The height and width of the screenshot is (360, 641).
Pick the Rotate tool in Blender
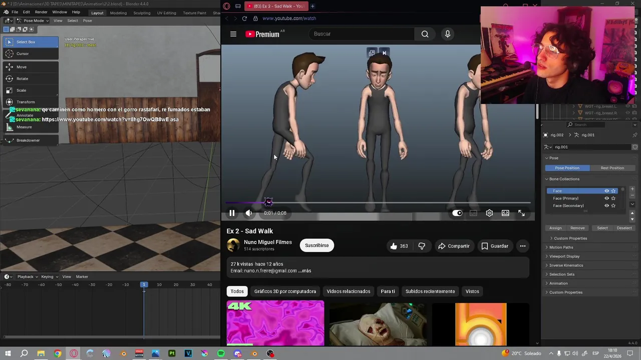[x=31, y=78]
